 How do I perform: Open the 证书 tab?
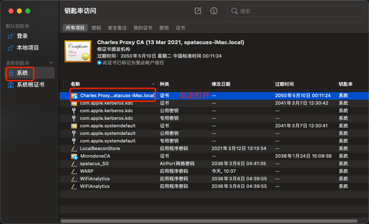tap(180, 28)
